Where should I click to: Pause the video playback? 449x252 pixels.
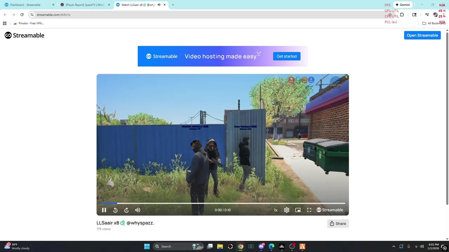pos(104,210)
